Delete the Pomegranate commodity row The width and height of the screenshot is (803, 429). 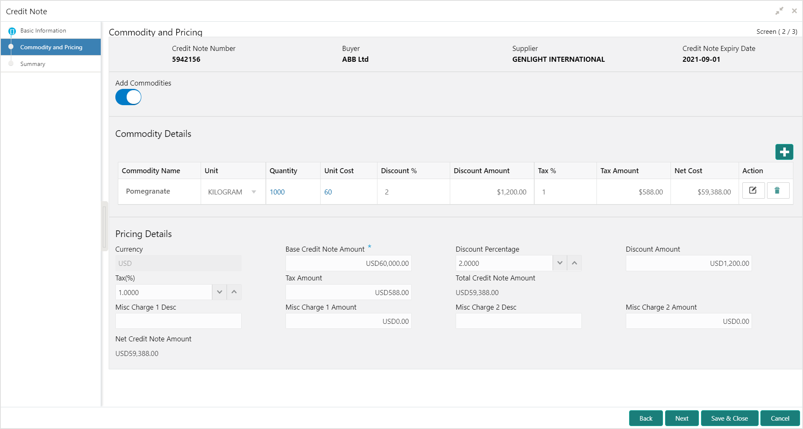tap(778, 191)
